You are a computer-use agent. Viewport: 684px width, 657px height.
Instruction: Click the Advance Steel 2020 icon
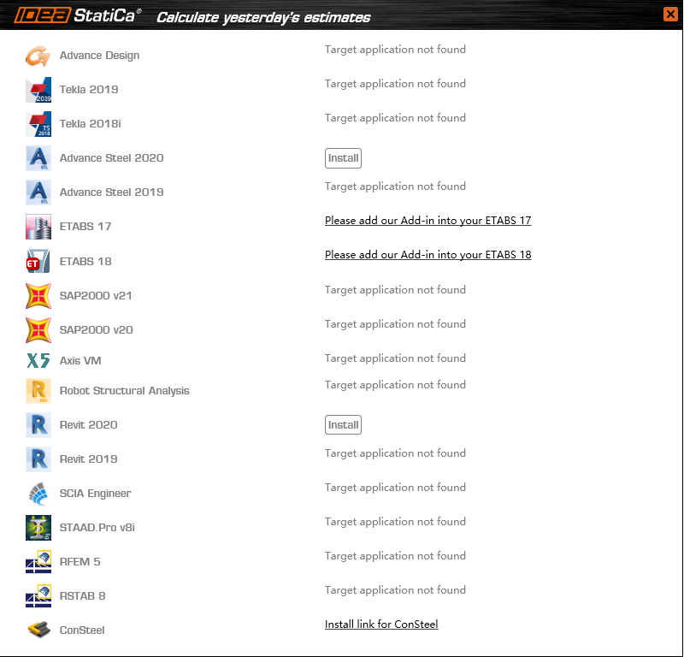point(38,158)
